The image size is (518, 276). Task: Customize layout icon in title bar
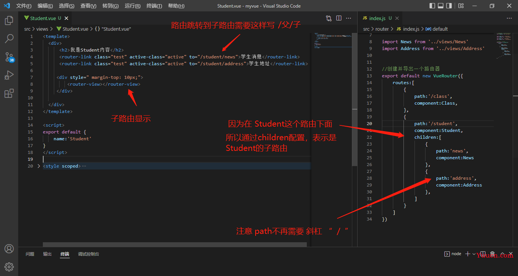point(461,6)
